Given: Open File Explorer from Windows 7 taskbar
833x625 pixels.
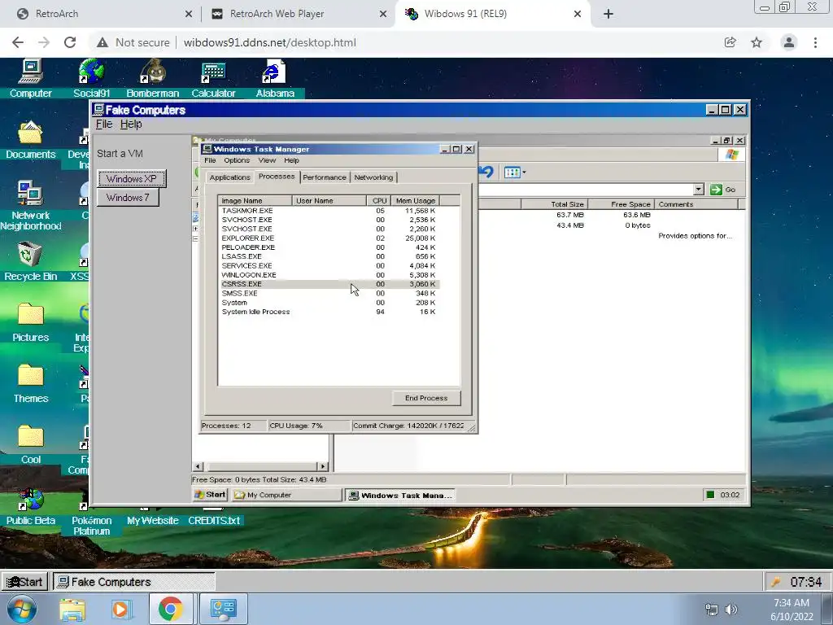Looking at the screenshot, I should (72, 610).
